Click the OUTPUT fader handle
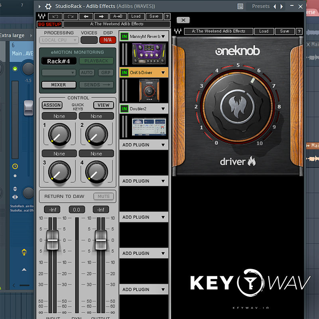The width and height of the screenshot is (319, 319). click(x=101, y=240)
